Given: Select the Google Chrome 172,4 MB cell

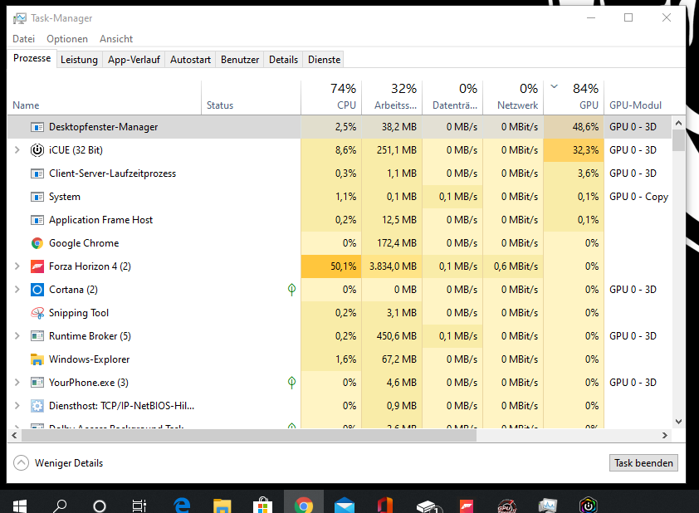Looking at the screenshot, I should pyautogui.click(x=392, y=243).
